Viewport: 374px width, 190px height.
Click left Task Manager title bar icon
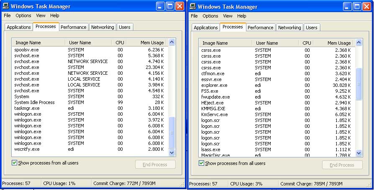6,6
